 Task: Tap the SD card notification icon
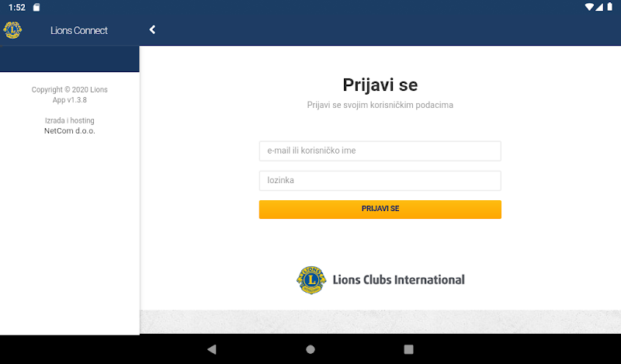click(x=36, y=7)
